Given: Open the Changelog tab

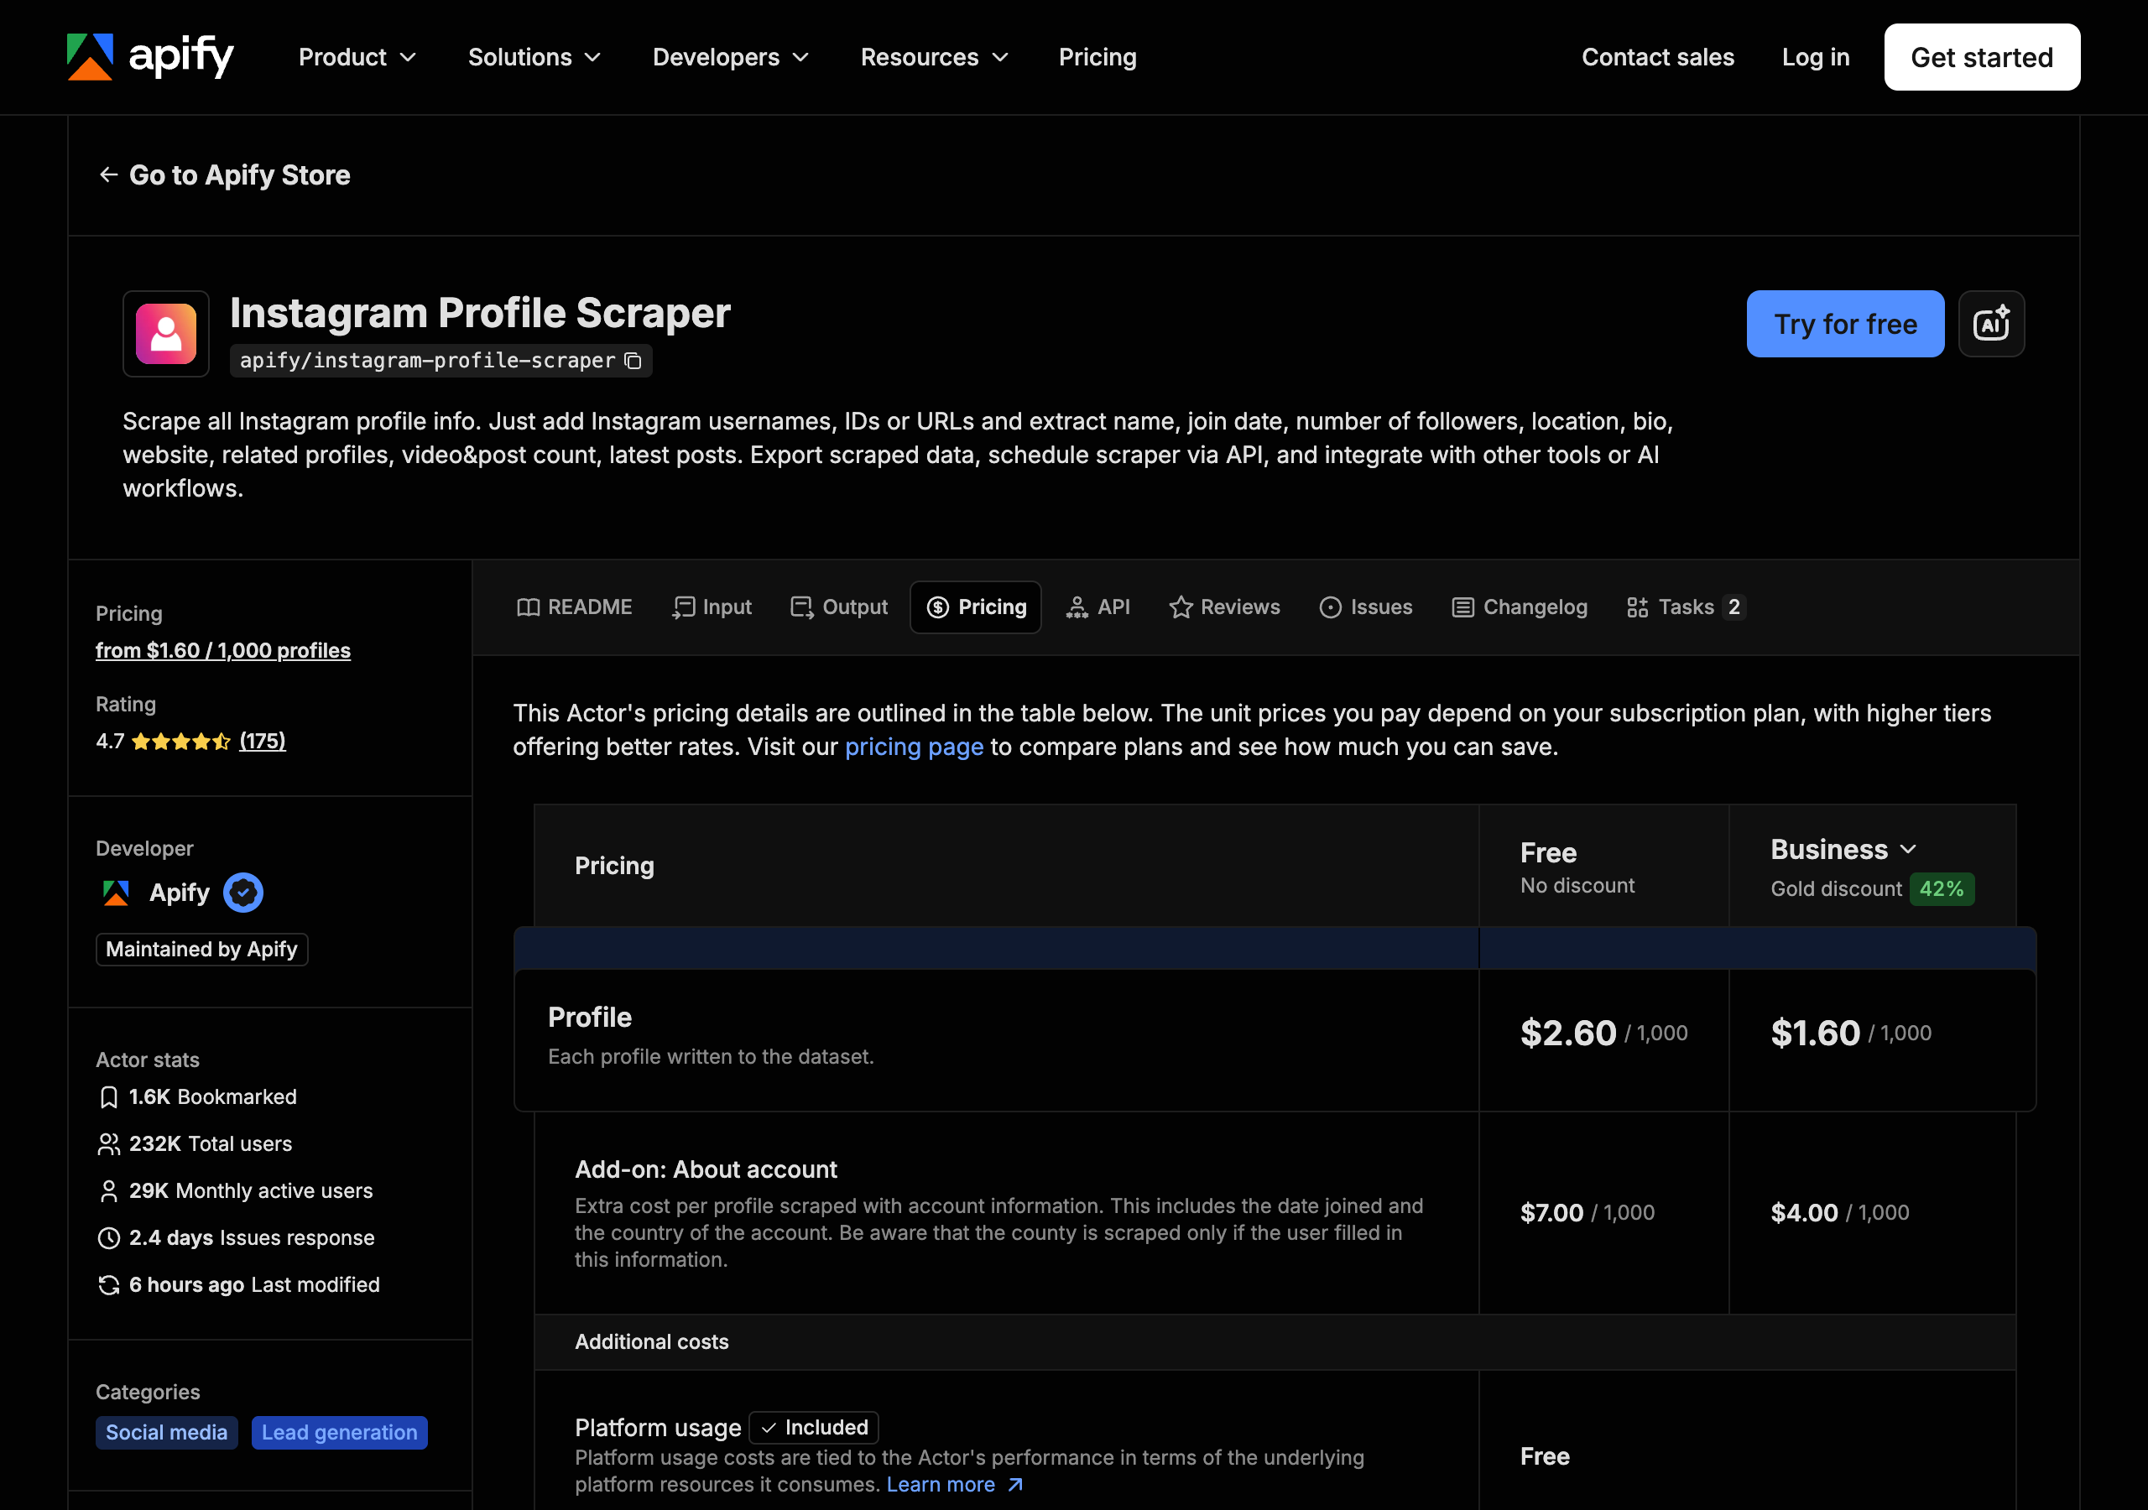Looking at the screenshot, I should click(x=1520, y=607).
